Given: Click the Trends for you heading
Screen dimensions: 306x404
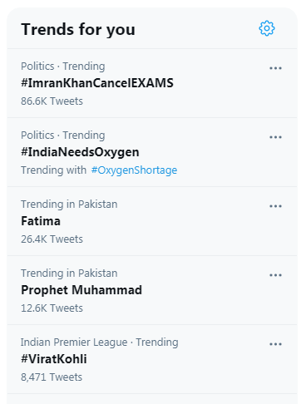Looking at the screenshot, I should (x=78, y=30).
